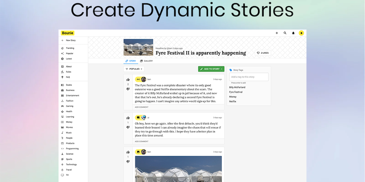Screen dimensions: 365x182
Task: Open the Fyre Festival story tag
Action: [x=236, y=92]
